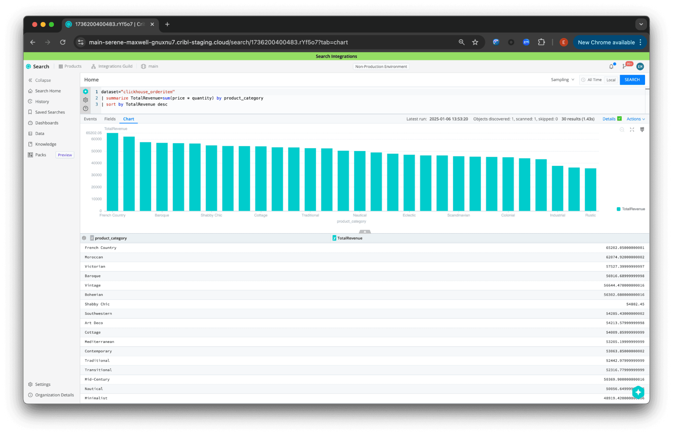The image size is (673, 435).
Task: Toggle the green Details checkbox
Action: click(619, 119)
